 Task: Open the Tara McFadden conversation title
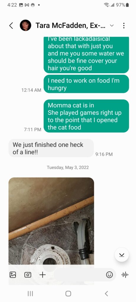71,25
